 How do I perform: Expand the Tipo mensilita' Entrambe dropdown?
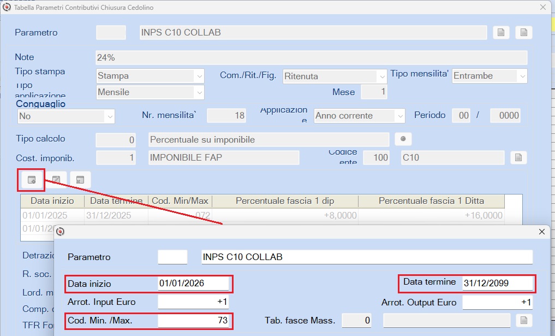(522, 76)
